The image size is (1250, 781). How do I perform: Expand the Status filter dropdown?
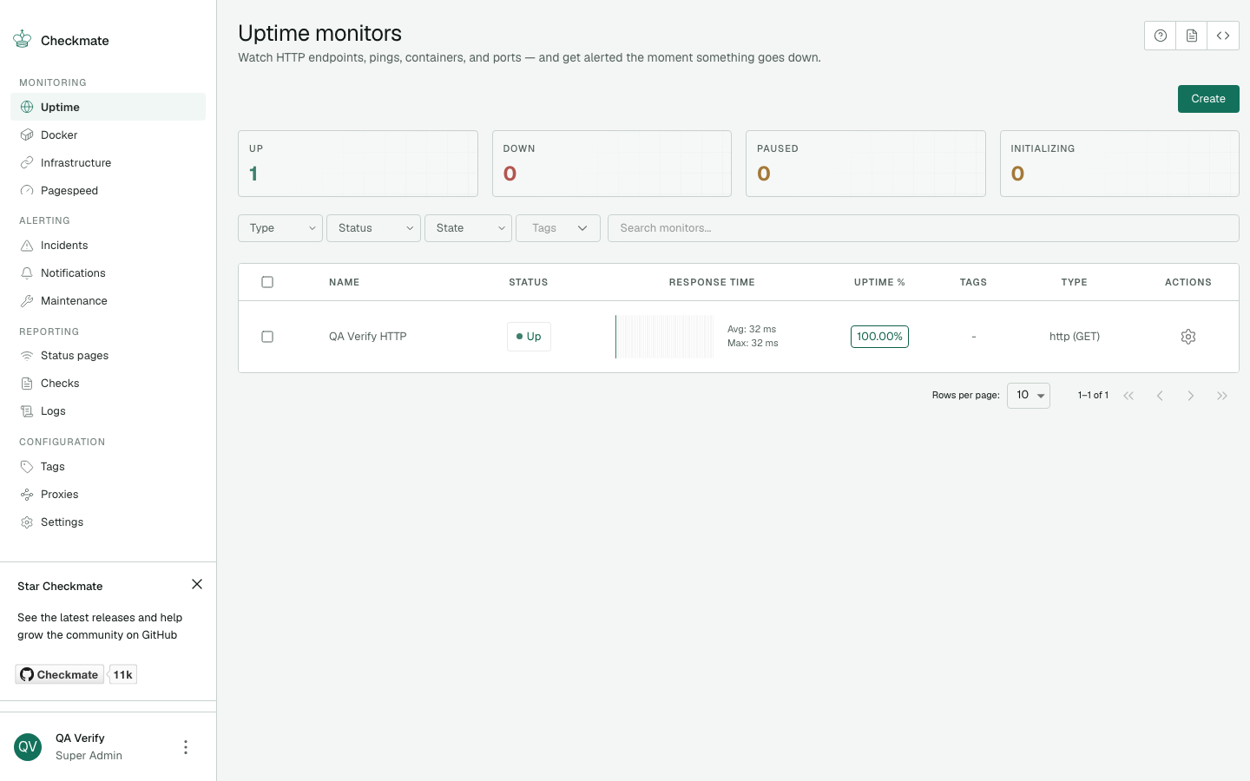[373, 228]
